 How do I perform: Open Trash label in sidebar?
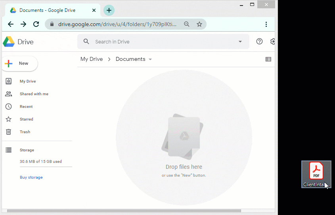click(25, 132)
